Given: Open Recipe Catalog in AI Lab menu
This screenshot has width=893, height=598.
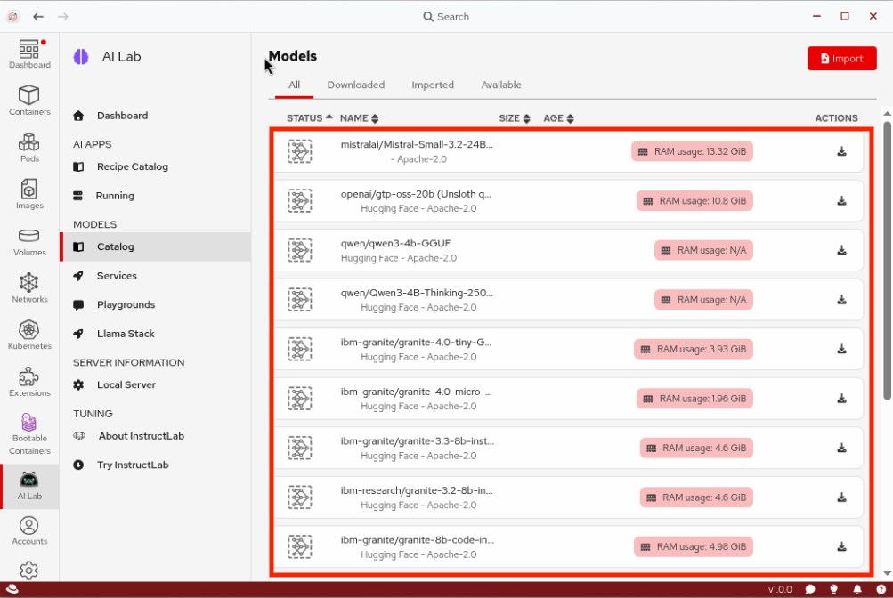Looking at the screenshot, I should click(x=132, y=167).
